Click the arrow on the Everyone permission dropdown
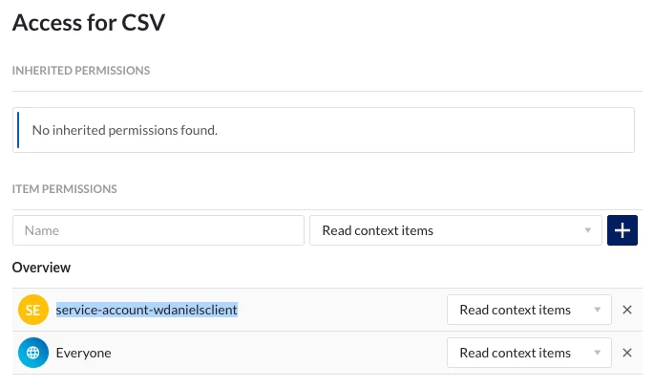The height and width of the screenshot is (388, 654). (x=598, y=353)
